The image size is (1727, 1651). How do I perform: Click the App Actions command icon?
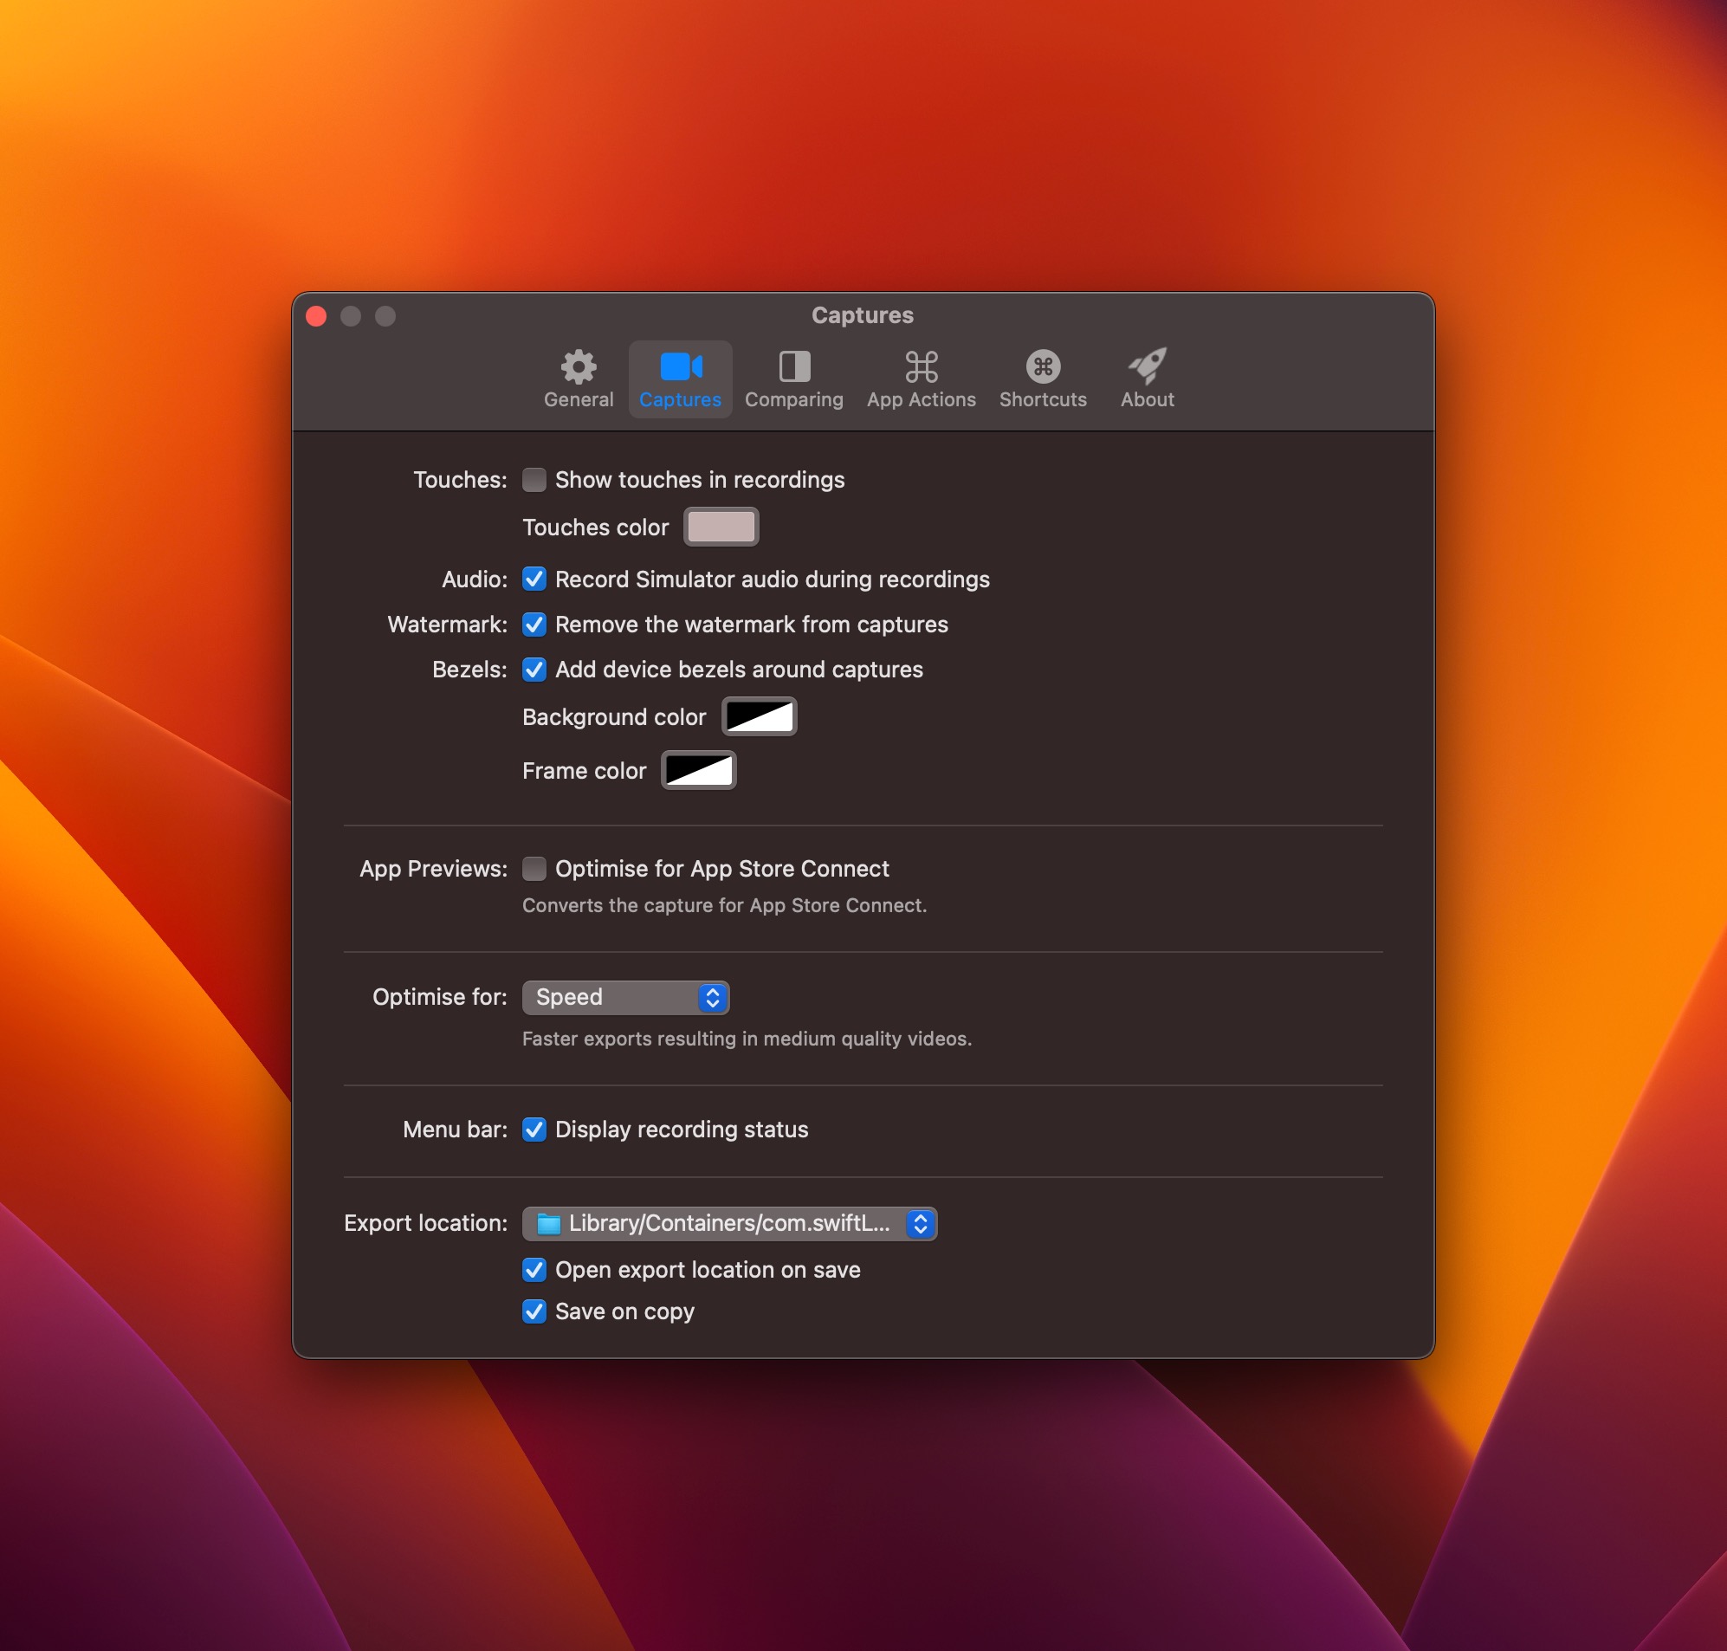click(x=921, y=368)
